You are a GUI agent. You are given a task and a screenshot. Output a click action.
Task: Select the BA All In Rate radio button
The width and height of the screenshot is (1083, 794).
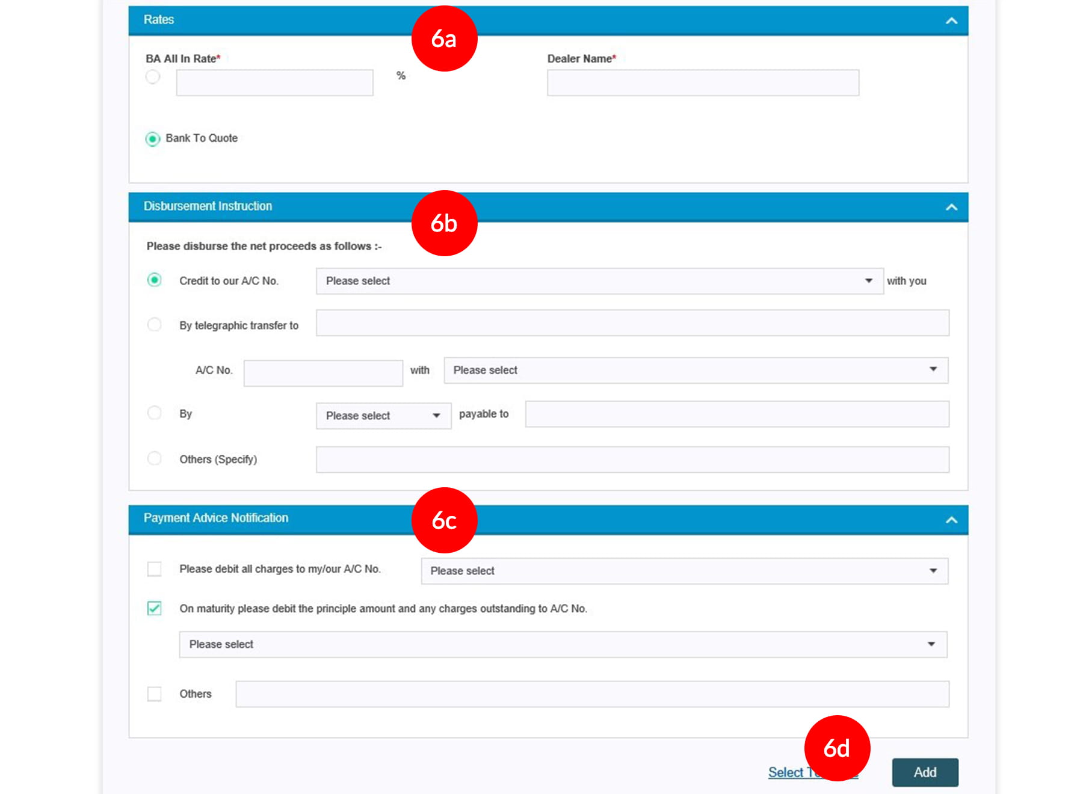[153, 77]
